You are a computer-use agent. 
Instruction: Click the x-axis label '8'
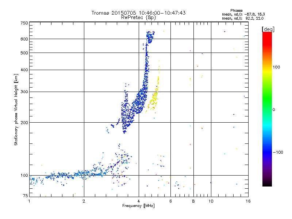point(193,201)
